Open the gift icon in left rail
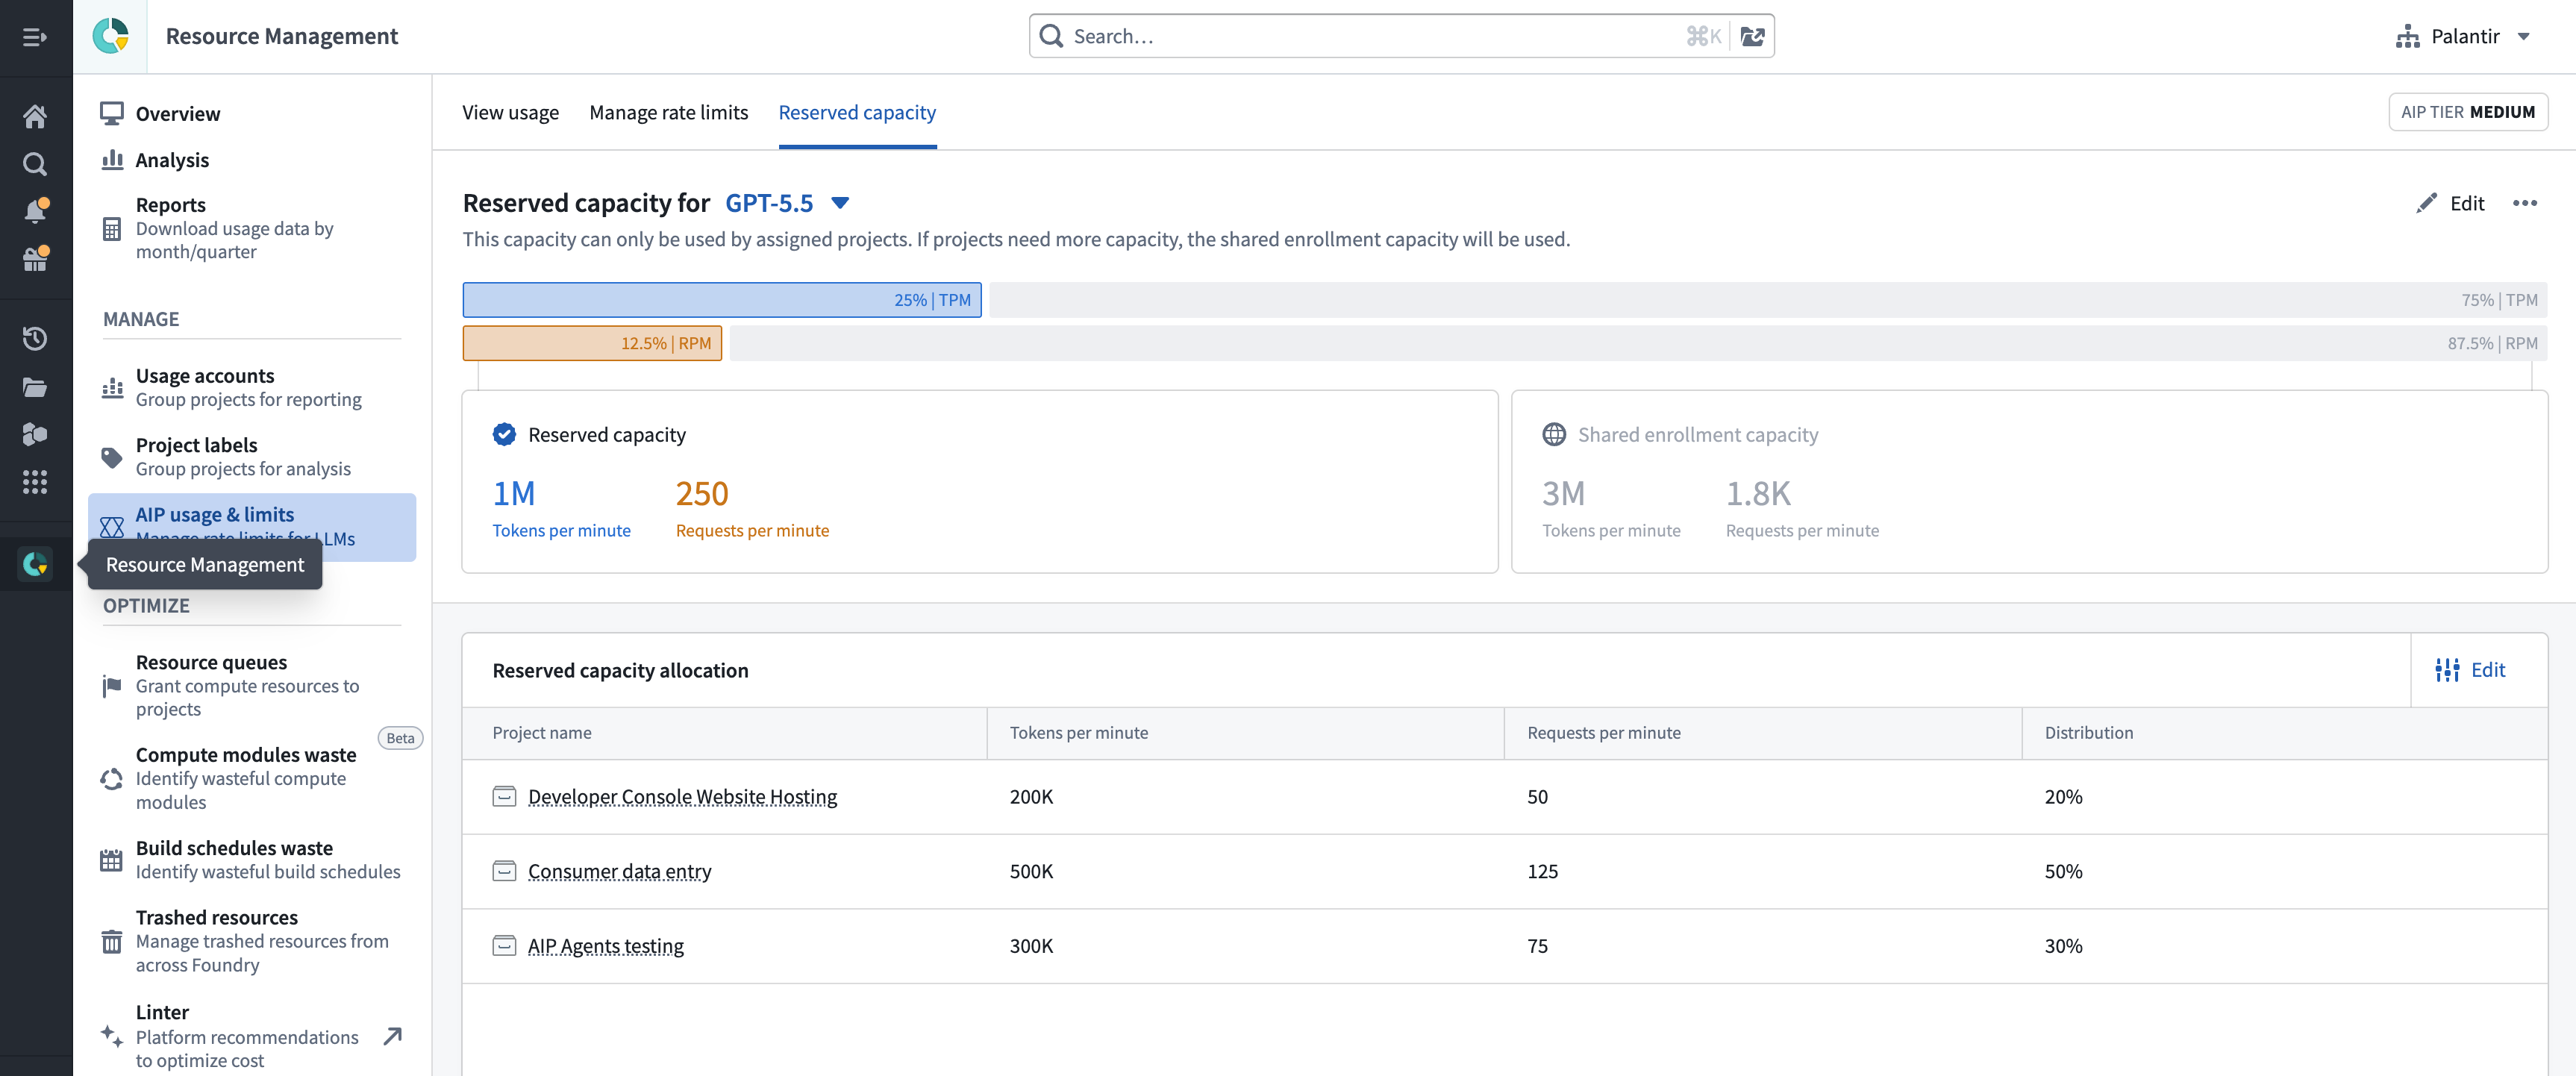2576x1076 pixels. click(x=35, y=259)
